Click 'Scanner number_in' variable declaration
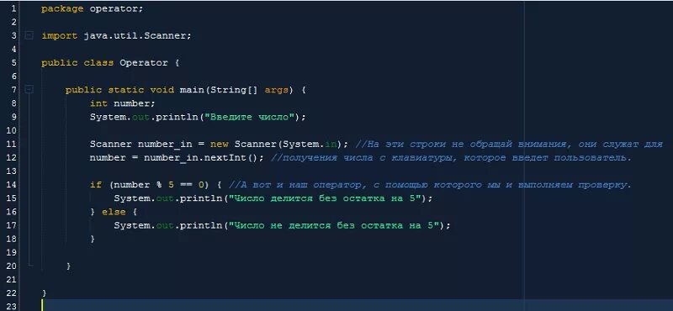The width and height of the screenshot is (673, 311). click(x=140, y=144)
